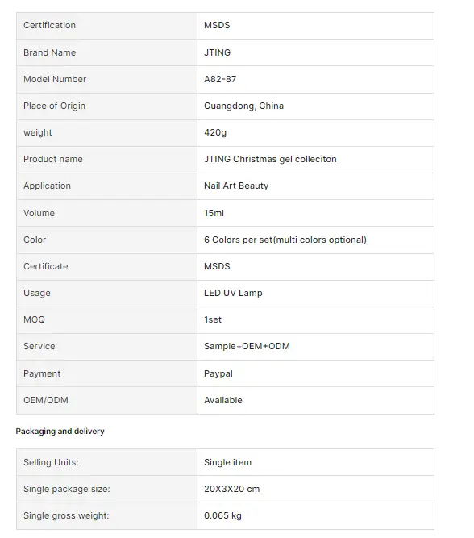Image resolution: width=474 pixels, height=538 pixels.
Task: Click the Avaliable OEM/ODM value
Action: 223,400
